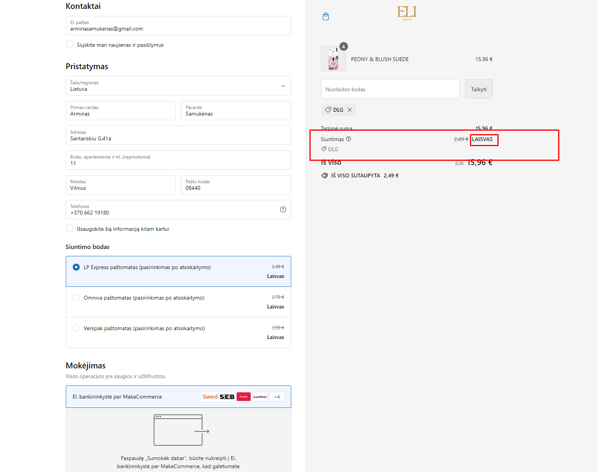Expand the Šalis/regionas country dropdown
This screenshot has width=598, height=472.
(x=178, y=86)
